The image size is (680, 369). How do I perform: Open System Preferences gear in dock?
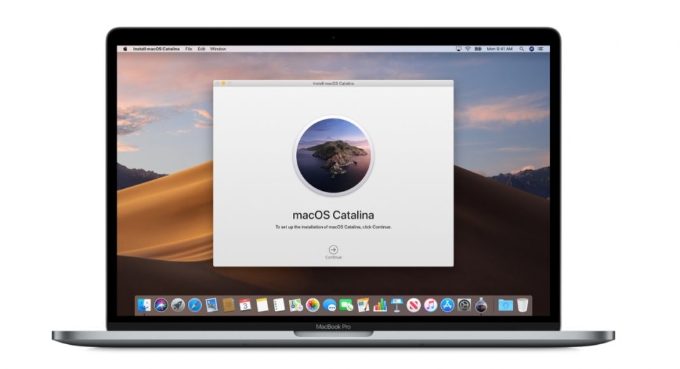pyautogui.click(x=464, y=305)
